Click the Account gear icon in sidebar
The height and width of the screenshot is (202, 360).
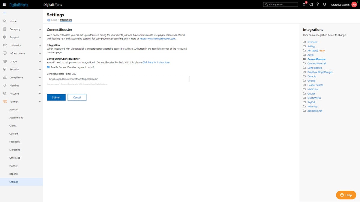point(4,94)
